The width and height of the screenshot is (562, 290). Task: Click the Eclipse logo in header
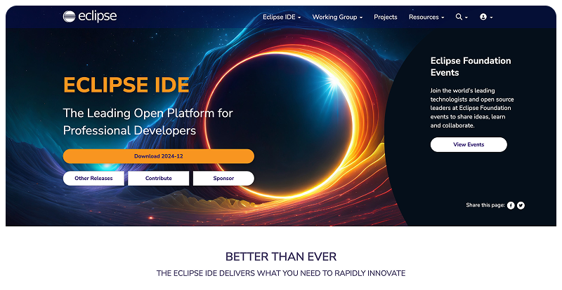point(90,16)
